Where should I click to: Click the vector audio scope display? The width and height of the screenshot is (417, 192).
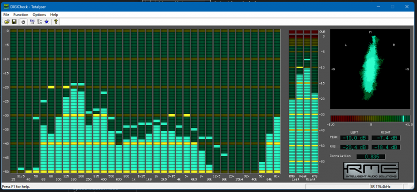[x=370, y=69]
